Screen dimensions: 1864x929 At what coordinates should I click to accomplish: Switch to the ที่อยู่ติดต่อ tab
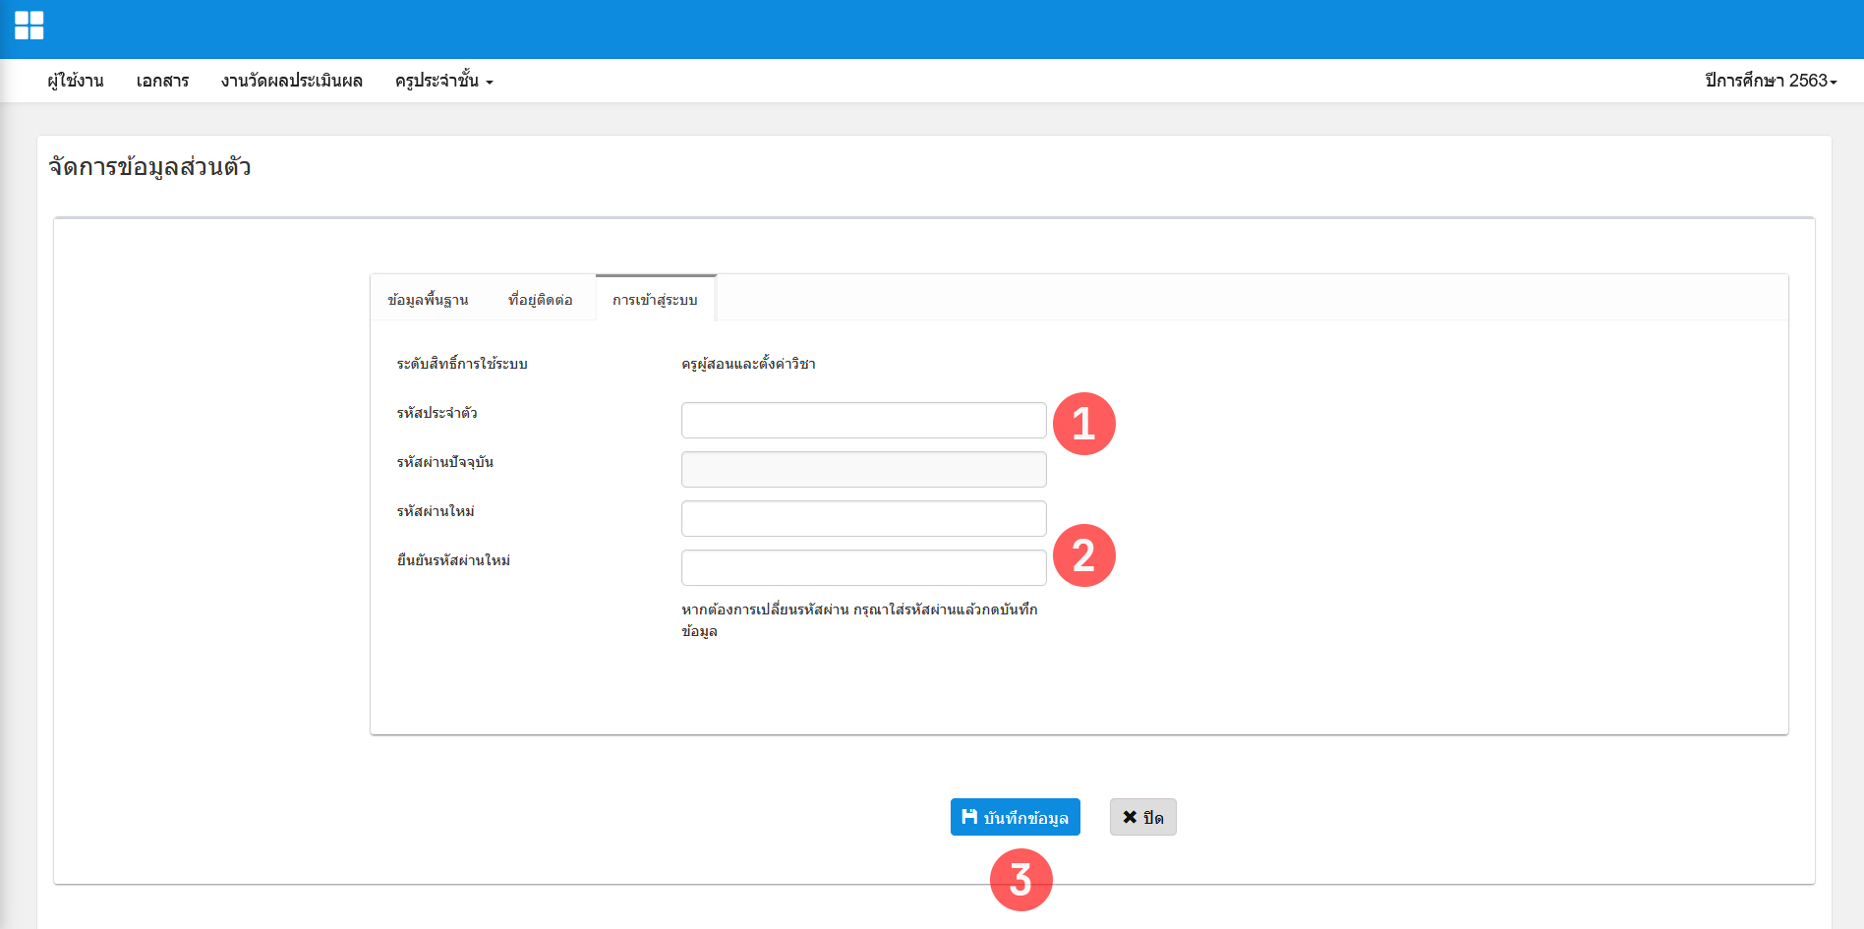[x=540, y=299]
